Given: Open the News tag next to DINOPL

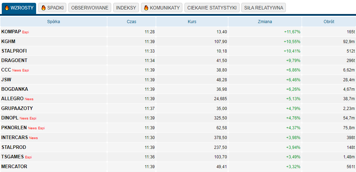Looking at the screenshot, I should coord(24,118).
